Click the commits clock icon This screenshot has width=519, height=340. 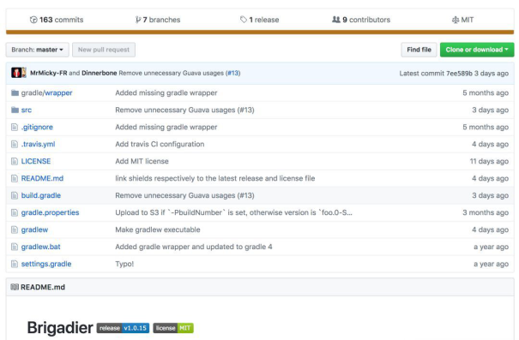[33, 20]
